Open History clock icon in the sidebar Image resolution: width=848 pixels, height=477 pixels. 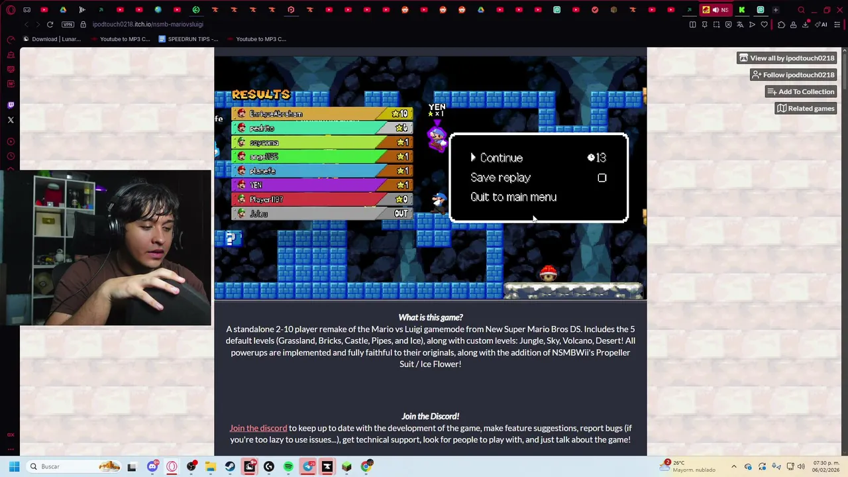click(11, 156)
